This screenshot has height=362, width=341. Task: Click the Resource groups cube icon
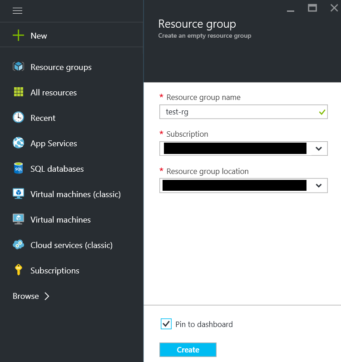click(x=19, y=67)
